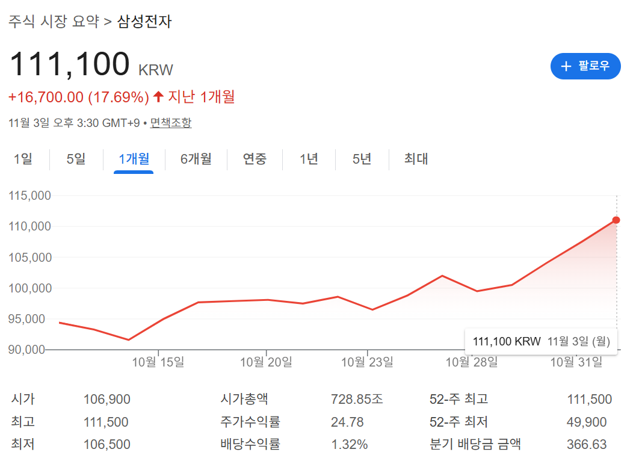Open the 면책조항 disclaimer link
Viewport: 642px width, 464px height.
coord(170,123)
